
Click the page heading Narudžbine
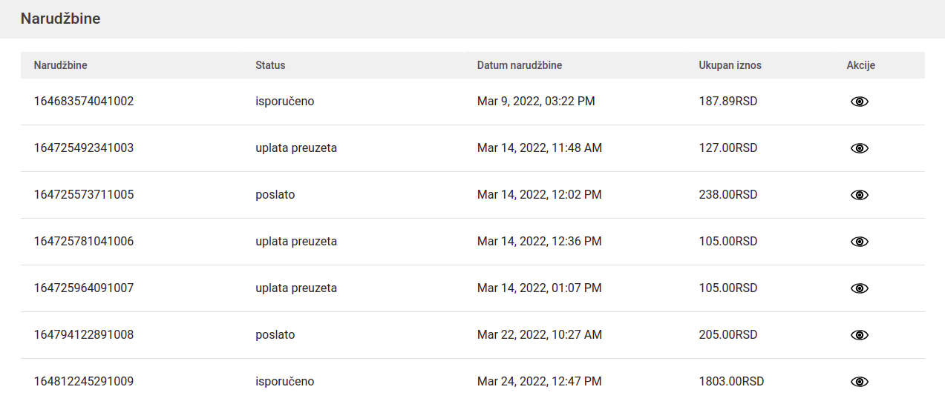(60, 19)
